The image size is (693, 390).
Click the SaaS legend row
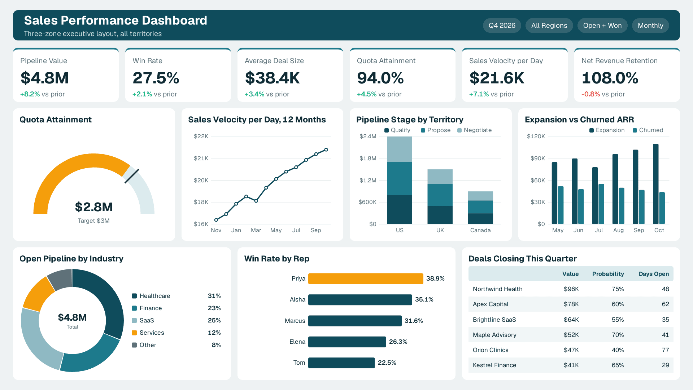(x=176, y=321)
